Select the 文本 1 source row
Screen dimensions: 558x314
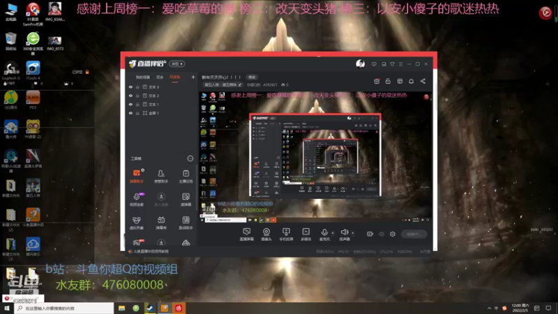tap(161, 104)
